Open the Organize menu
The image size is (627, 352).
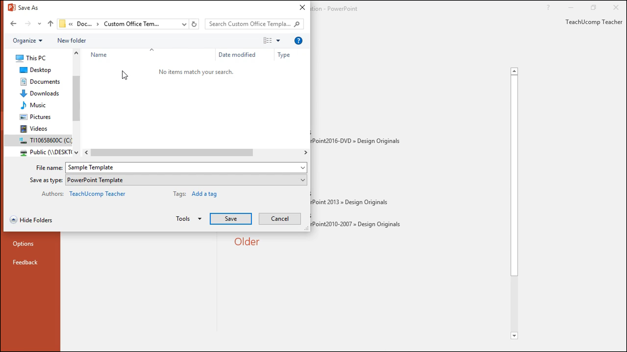(27, 40)
